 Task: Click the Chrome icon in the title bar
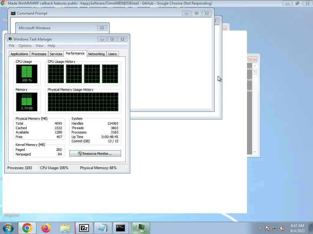[x=3, y=3]
